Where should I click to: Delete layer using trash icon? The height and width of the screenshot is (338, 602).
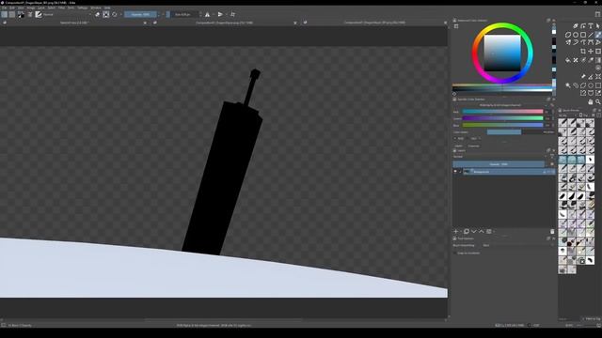coord(552,232)
